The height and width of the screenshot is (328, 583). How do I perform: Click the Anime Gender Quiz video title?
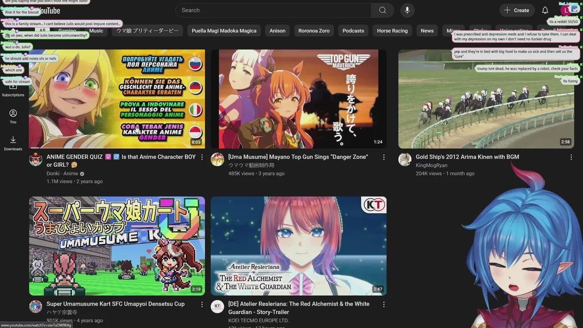(x=121, y=161)
